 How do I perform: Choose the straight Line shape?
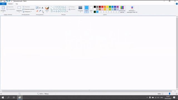[x=52, y=7]
